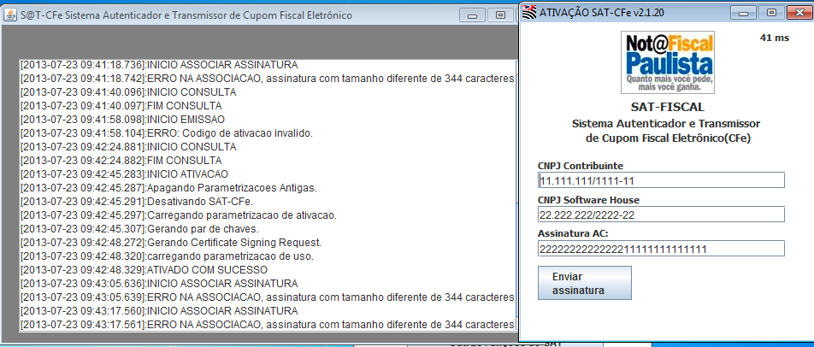Focus the CNPJ Software House input field
814x347 pixels.
click(x=661, y=215)
